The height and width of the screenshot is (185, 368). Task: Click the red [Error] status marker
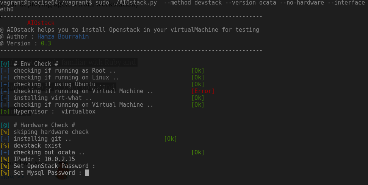point(203,91)
